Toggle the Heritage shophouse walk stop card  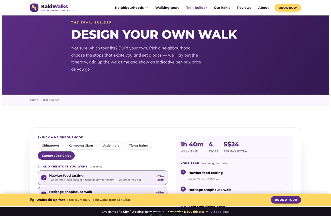point(103,191)
